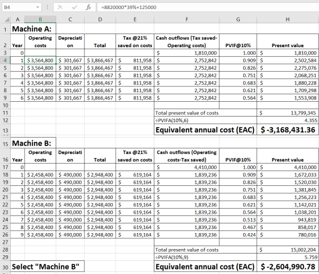Click Machine A 'Operating costs' header cell
Screen dimensions: 319x274
pos(40,41)
